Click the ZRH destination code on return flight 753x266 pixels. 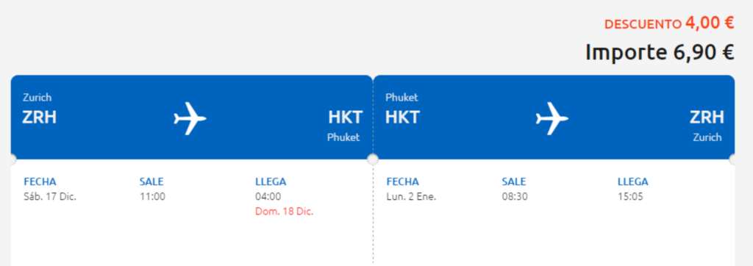707,117
